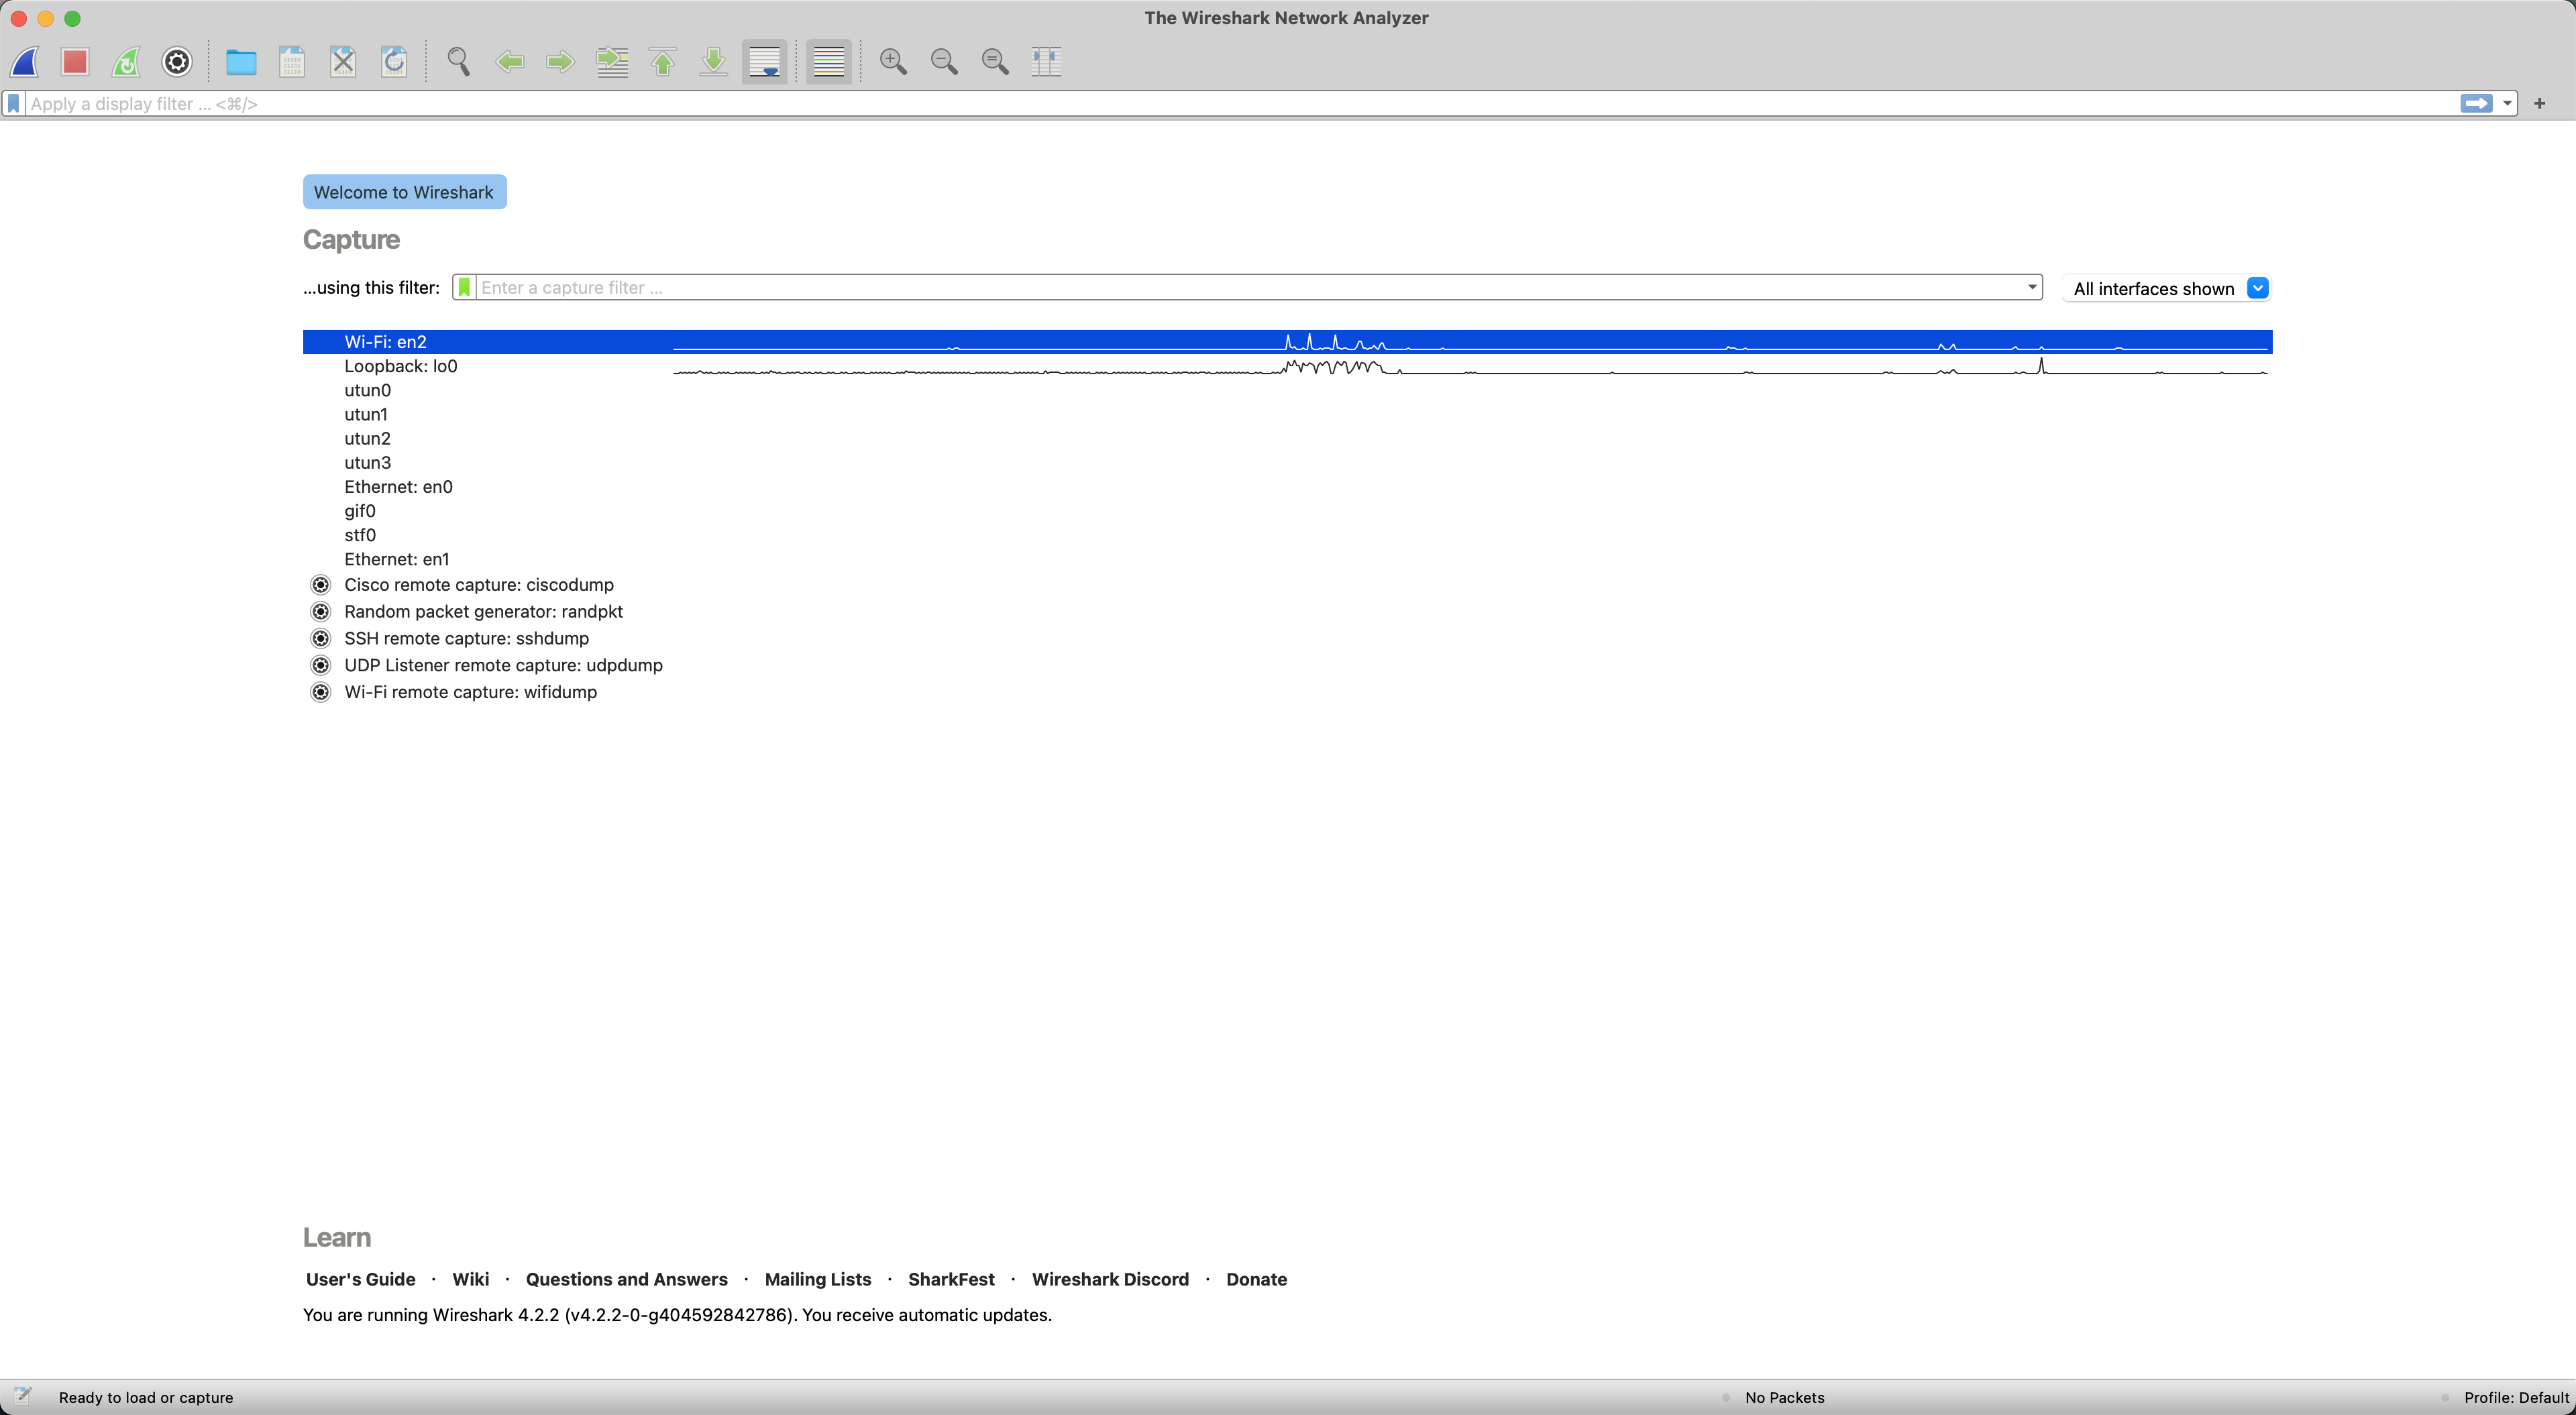2576x1415 pixels.
Task: Open display filter history dropdown arrow
Action: pyautogui.click(x=2508, y=103)
